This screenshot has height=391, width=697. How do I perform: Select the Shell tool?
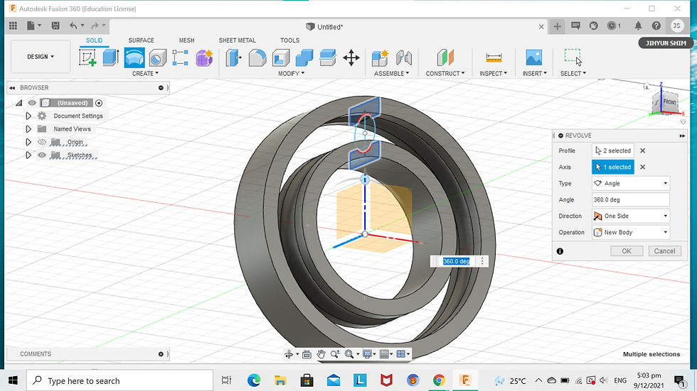pos(280,57)
